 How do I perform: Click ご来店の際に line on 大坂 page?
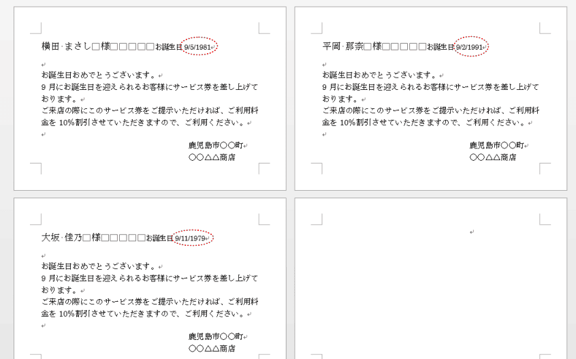(x=150, y=302)
